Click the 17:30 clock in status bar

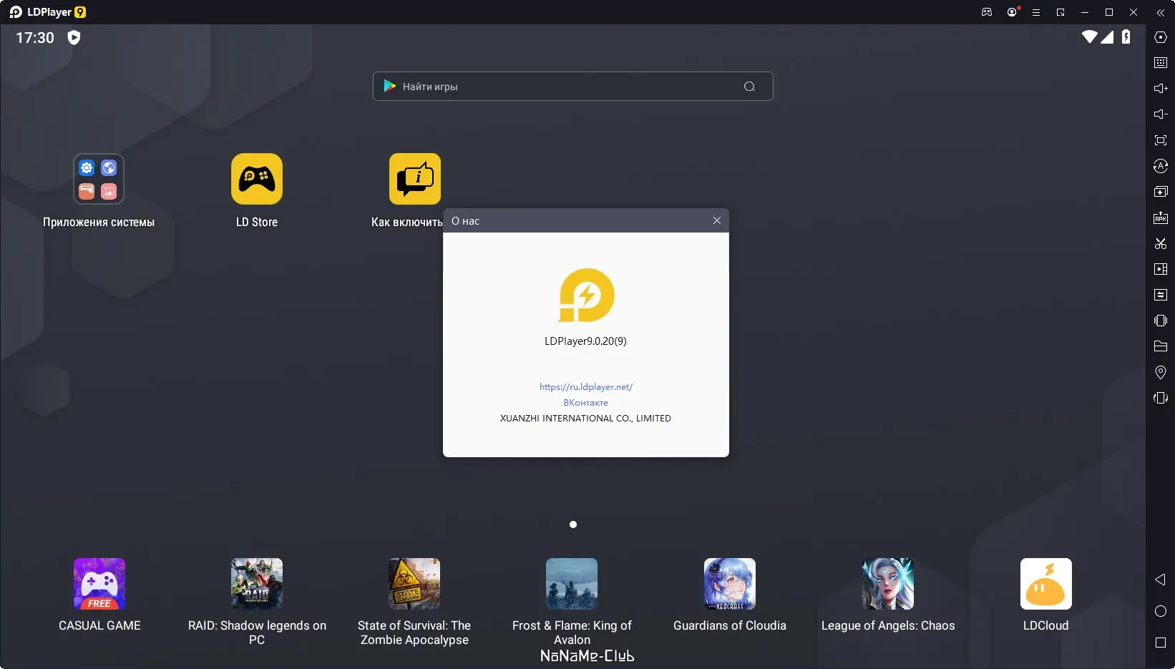(x=35, y=38)
